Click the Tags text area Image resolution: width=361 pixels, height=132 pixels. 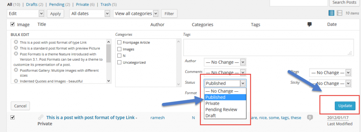(x=268, y=47)
